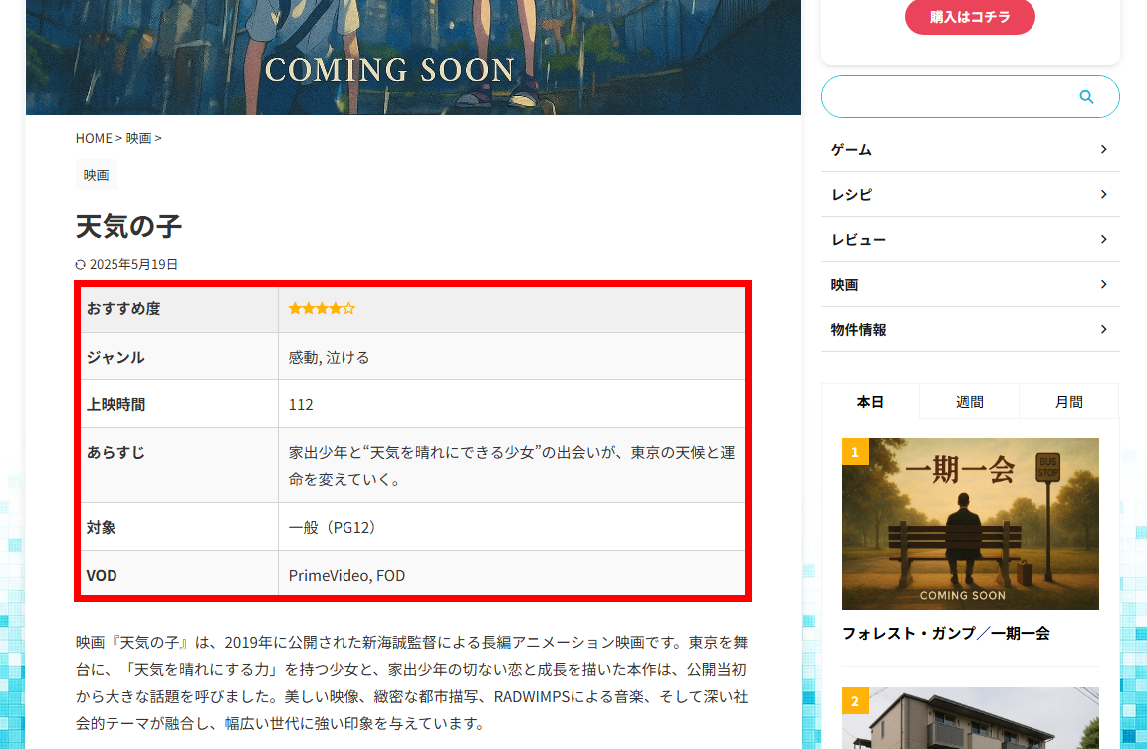
Task: Open the レシピ sidebar category
Action: click(x=970, y=194)
